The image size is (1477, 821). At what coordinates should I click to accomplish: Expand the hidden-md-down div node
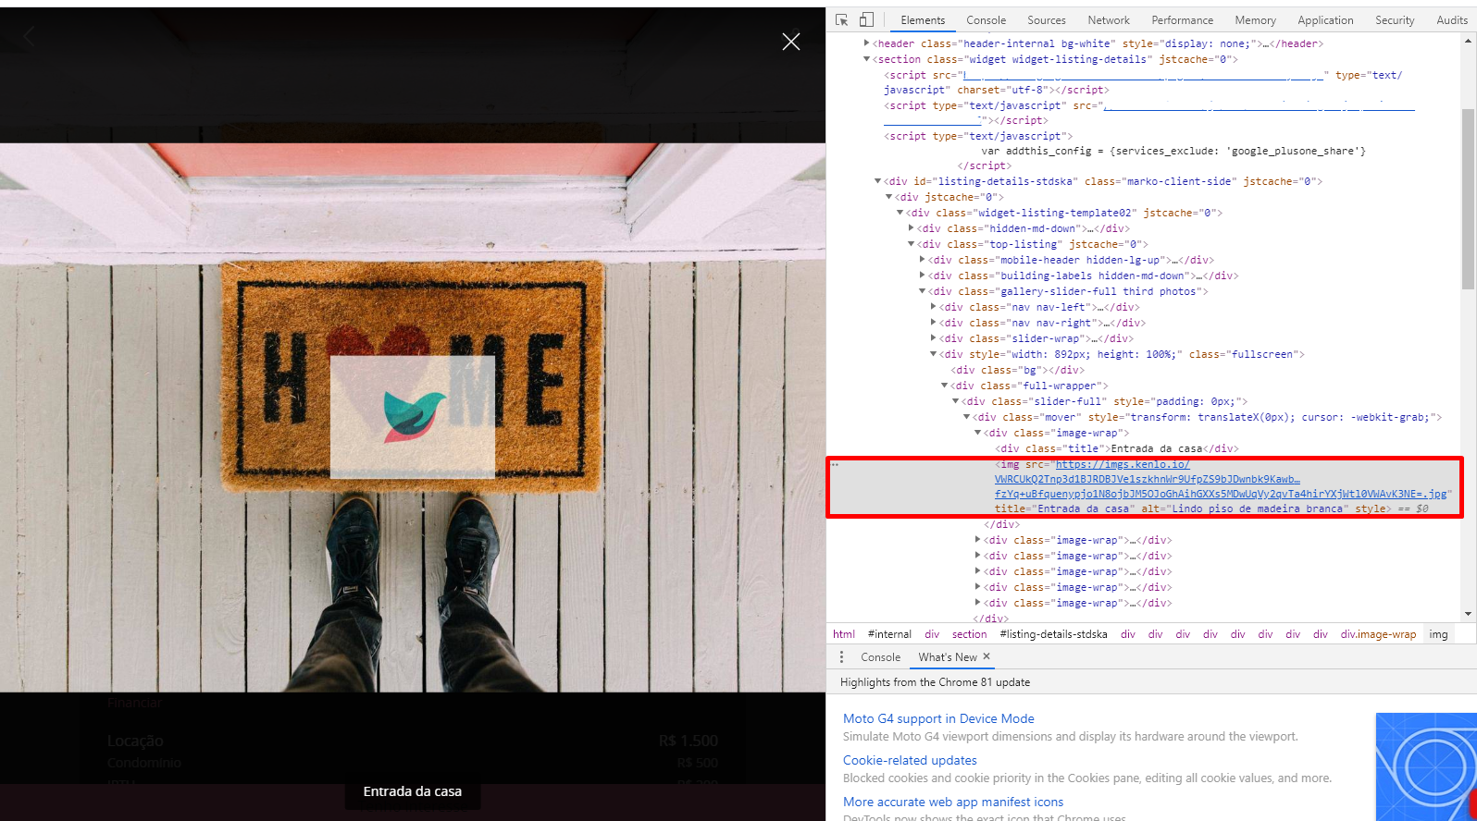[x=912, y=228]
